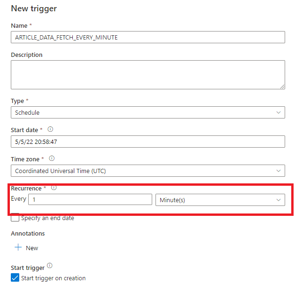Open the Minute(s) recurrence unit dropdown
This screenshot has height=300, width=295.
coord(220,200)
